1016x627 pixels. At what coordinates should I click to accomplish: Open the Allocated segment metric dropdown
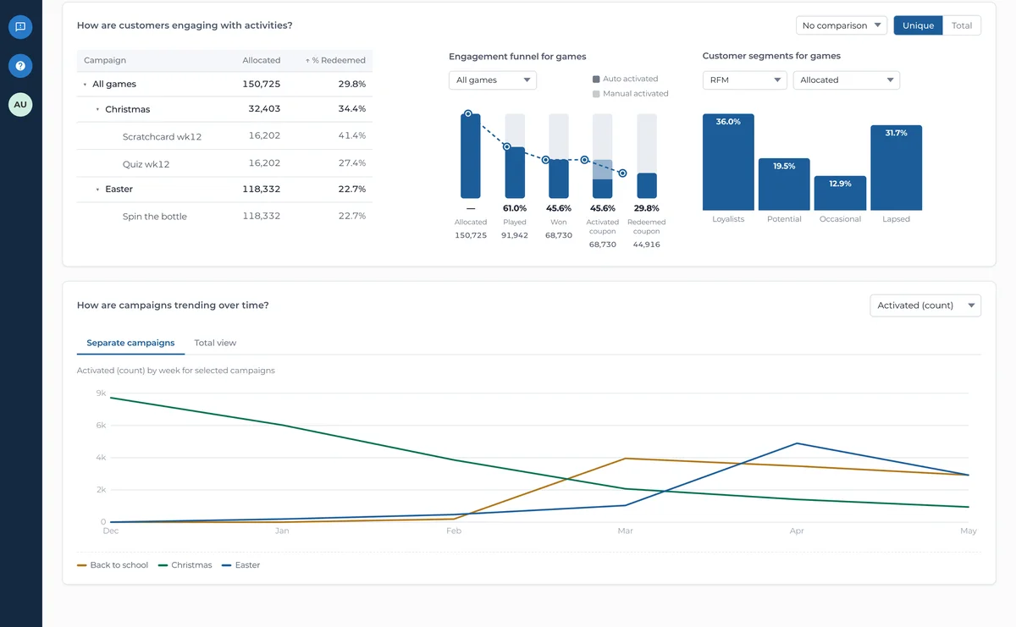[x=847, y=80]
